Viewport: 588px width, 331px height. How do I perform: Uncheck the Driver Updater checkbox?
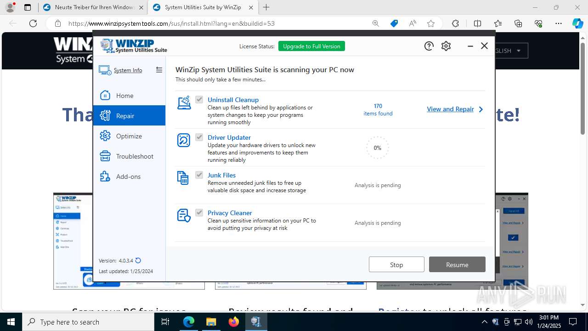click(x=199, y=137)
